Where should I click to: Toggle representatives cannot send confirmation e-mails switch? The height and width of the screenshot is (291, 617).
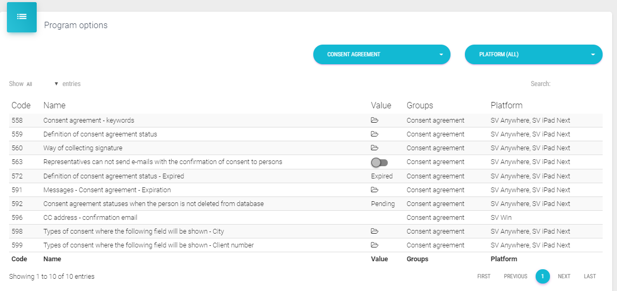coord(379,162)
